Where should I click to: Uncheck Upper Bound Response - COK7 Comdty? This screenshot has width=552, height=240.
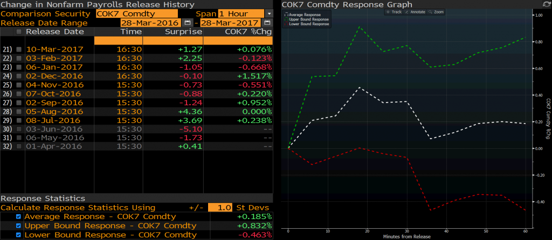click(x=19, y=226)
